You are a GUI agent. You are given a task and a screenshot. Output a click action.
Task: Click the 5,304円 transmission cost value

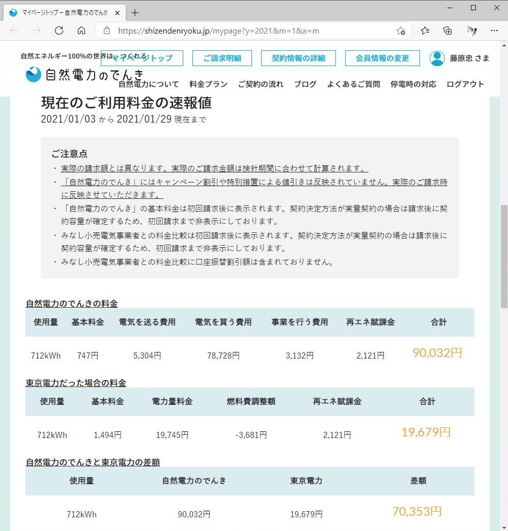coord(147,356)
